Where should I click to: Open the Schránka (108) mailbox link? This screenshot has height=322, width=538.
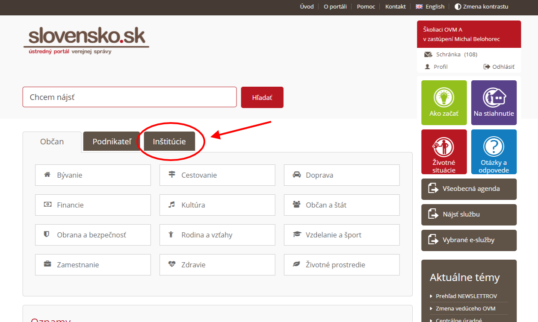pyautogui.click(x=457, y=54)
